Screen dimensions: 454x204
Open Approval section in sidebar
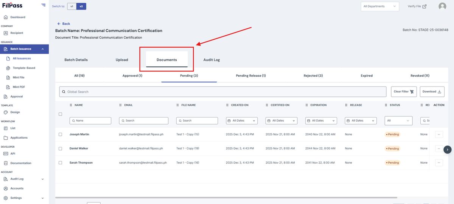[x=17, y=96]
